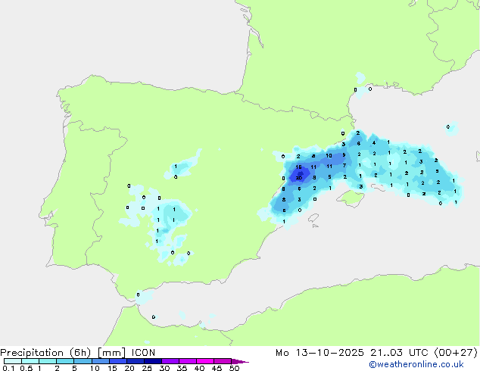480x371 pixels.
Task: Click the 2–5 mm legend color swatch
Action: coord(65,361)
